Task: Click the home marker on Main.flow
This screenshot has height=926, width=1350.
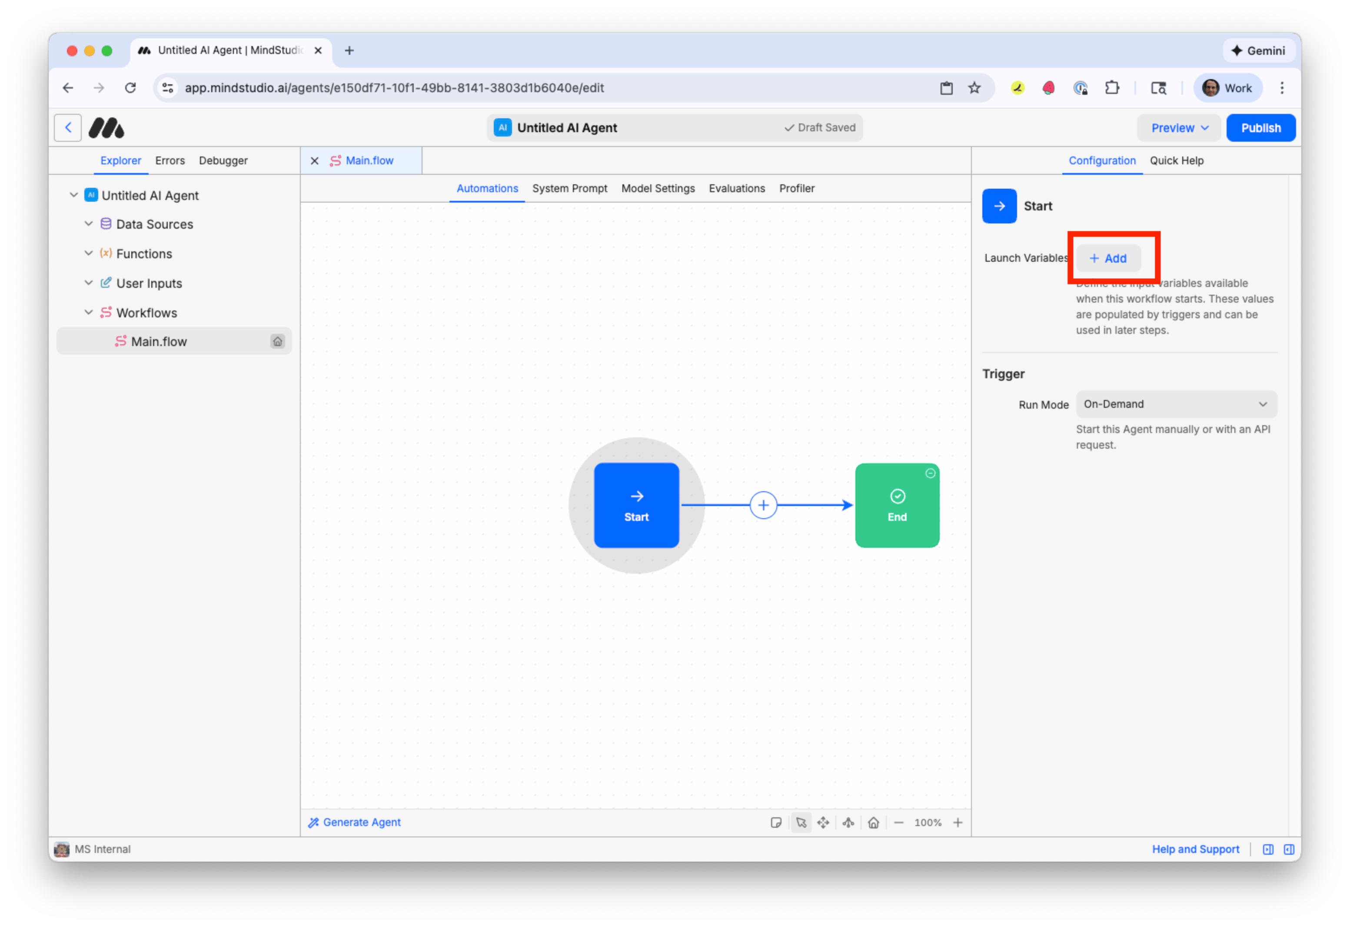Action: click(278, 342)
